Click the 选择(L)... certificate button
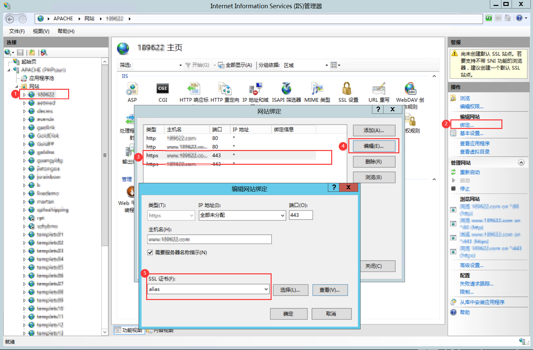Screen dimensions: 533x350 [290, 290]
